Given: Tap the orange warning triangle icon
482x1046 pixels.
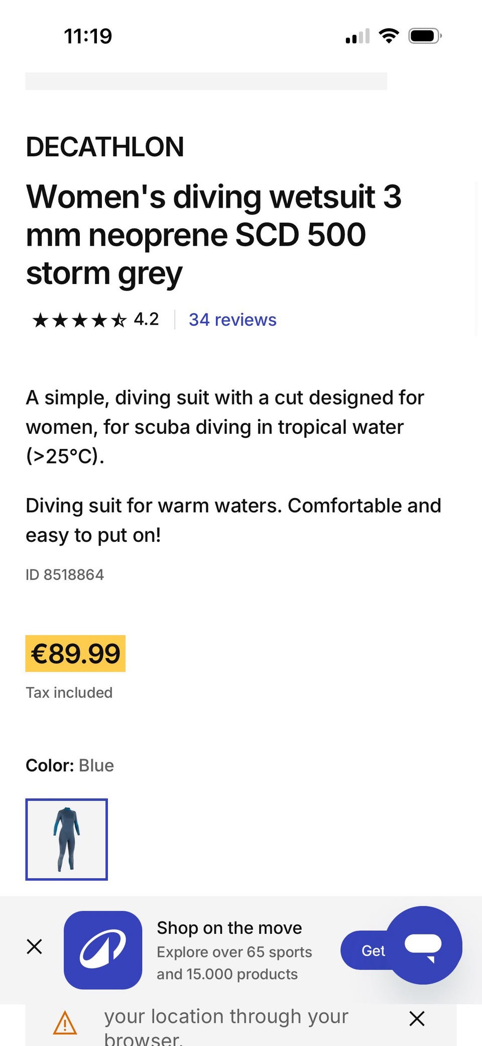Looking at the screenshot, I should click(65, 1023).
